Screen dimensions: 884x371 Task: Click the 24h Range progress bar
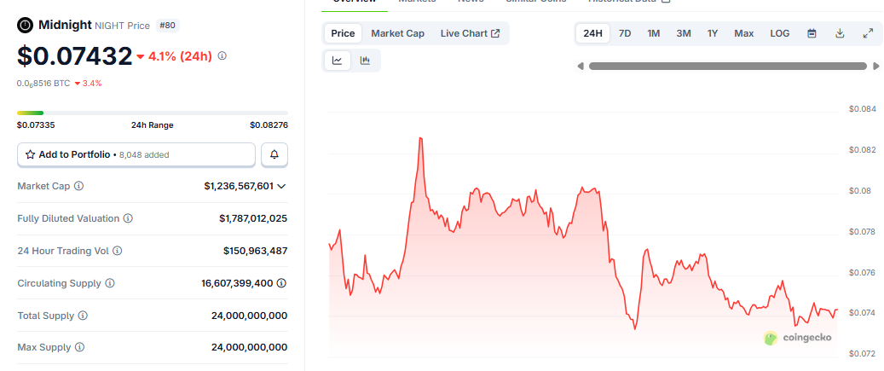pos(153,113)
